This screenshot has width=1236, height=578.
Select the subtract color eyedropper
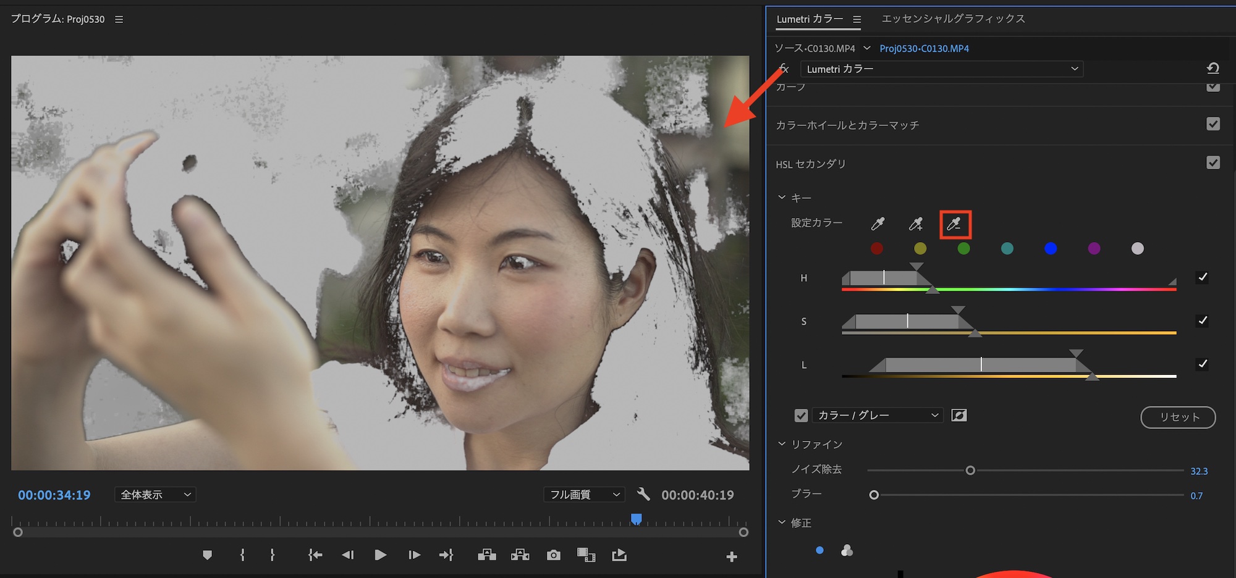click(955, 224)
